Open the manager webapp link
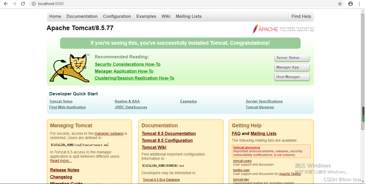This screenshot has width=365, height=184. [x=109, y=133]
